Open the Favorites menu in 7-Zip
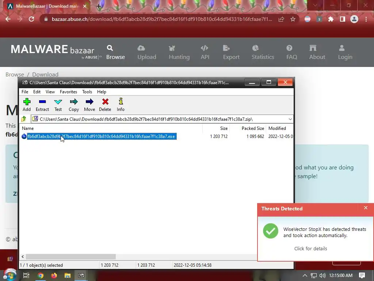This screenshot has width=374, height=281. point(68,92)
